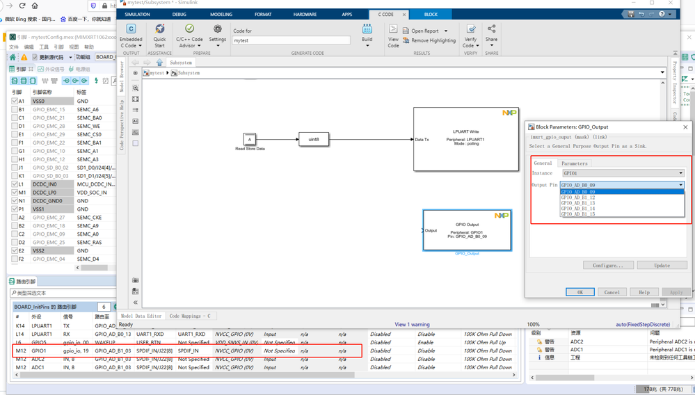Click the routed pins horizontal scrollbar
Screen dimensions: 695x395
187,375
